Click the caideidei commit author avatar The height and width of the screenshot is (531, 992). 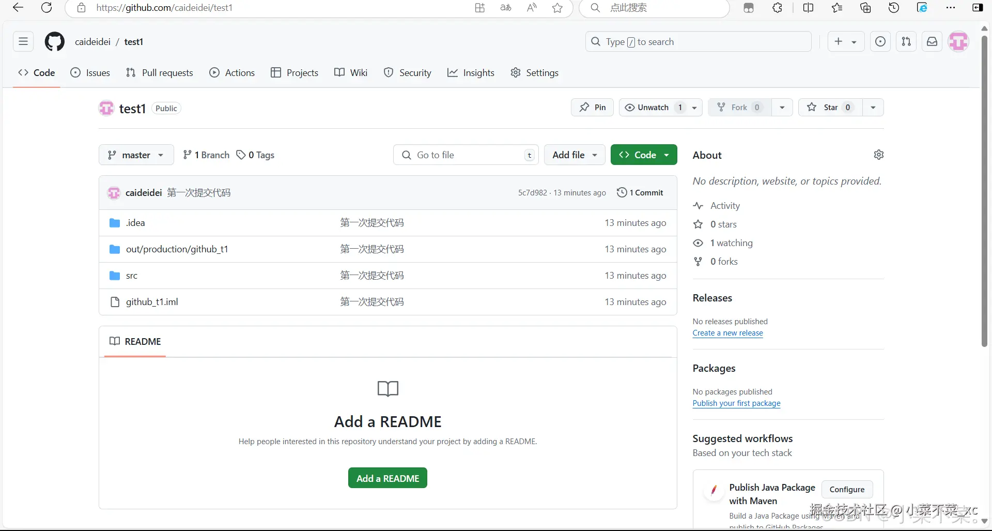(x=114, y=193)
